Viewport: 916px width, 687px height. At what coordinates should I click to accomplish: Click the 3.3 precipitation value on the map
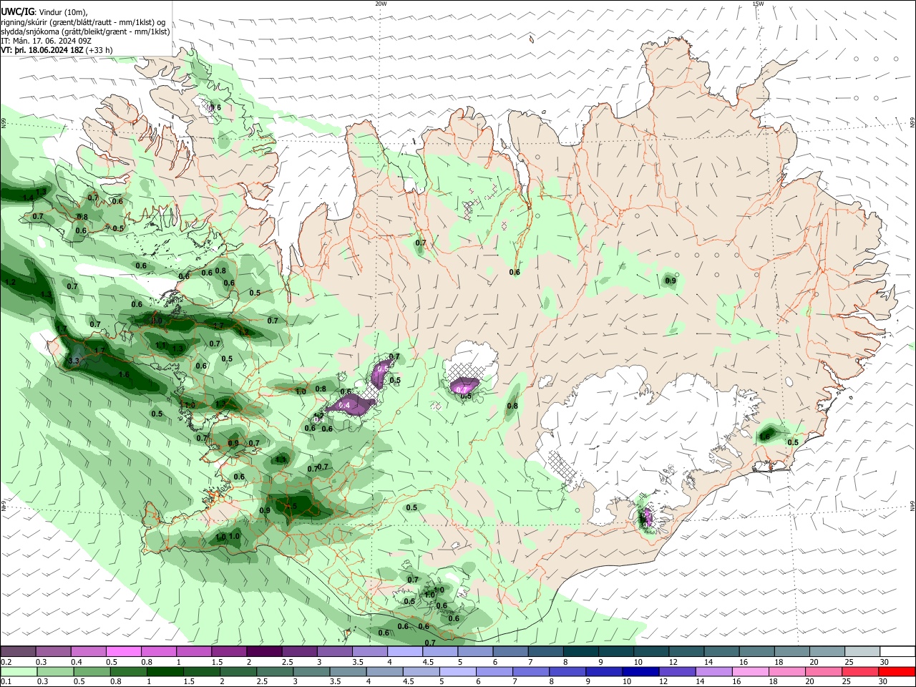(74, 362)
